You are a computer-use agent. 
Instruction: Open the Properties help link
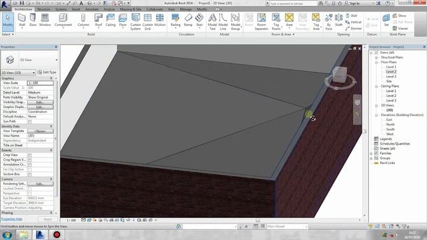(x=11, y=219)
